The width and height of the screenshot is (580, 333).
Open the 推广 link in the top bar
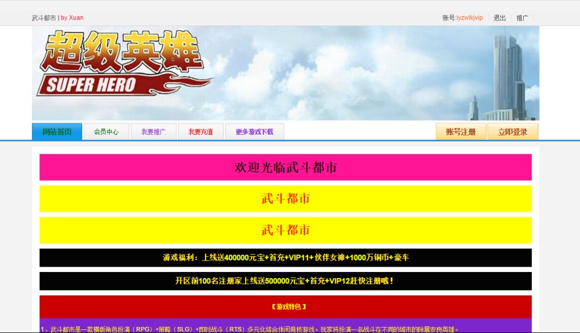(x=522, y=18)
